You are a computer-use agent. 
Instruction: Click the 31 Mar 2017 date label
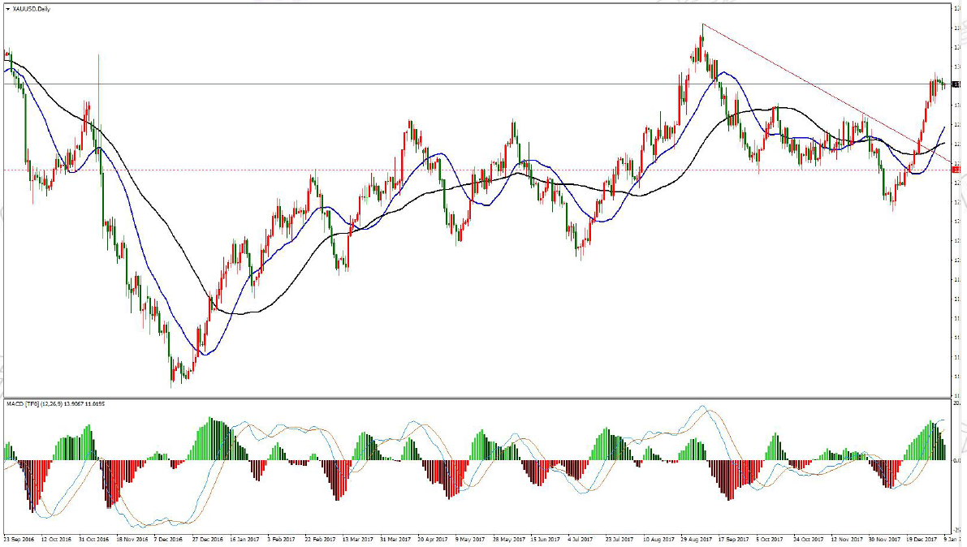[395, 540]
